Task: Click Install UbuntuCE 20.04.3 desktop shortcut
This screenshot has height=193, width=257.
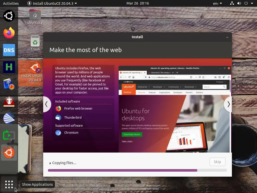Action: pos(32,72)
